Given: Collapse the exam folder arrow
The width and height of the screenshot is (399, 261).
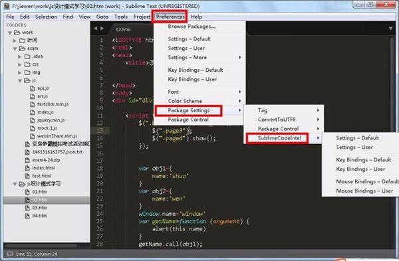Looking at the screenshot, I should pyautogui.click(x=15, y=48).
